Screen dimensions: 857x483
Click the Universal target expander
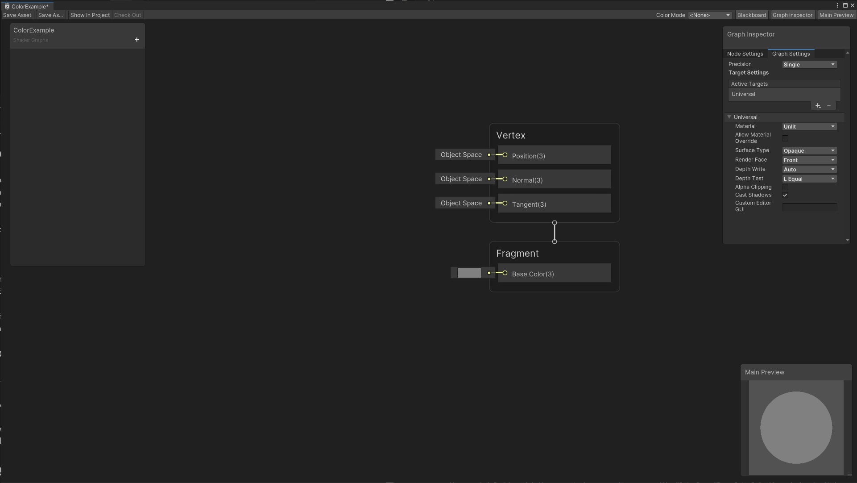730,117
